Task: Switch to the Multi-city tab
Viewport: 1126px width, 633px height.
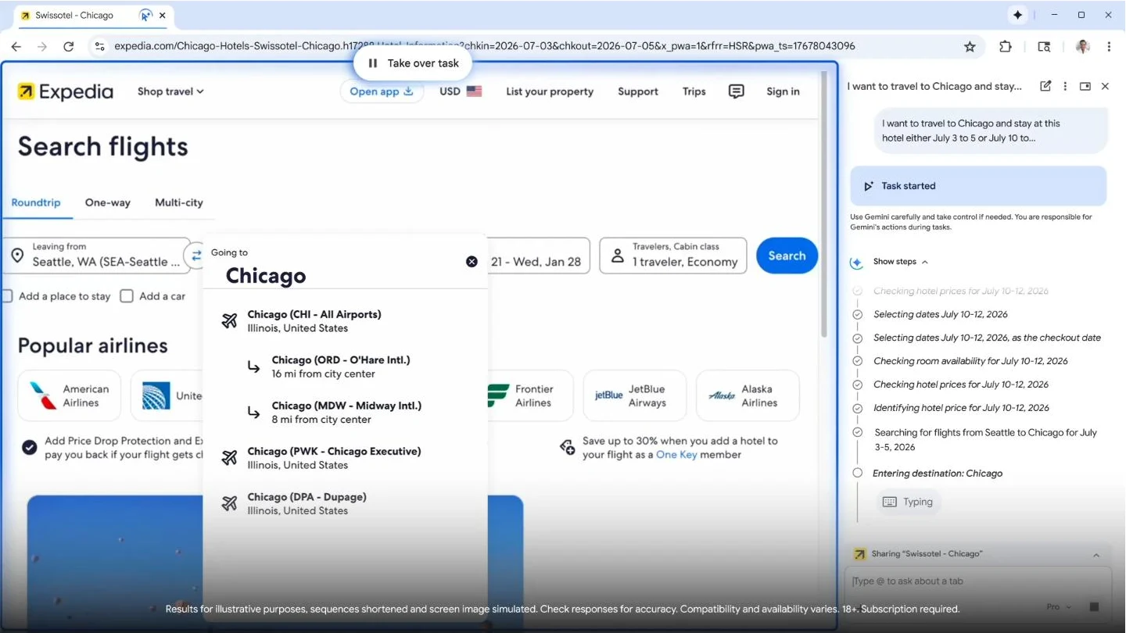Action: (x=179, y=202)
